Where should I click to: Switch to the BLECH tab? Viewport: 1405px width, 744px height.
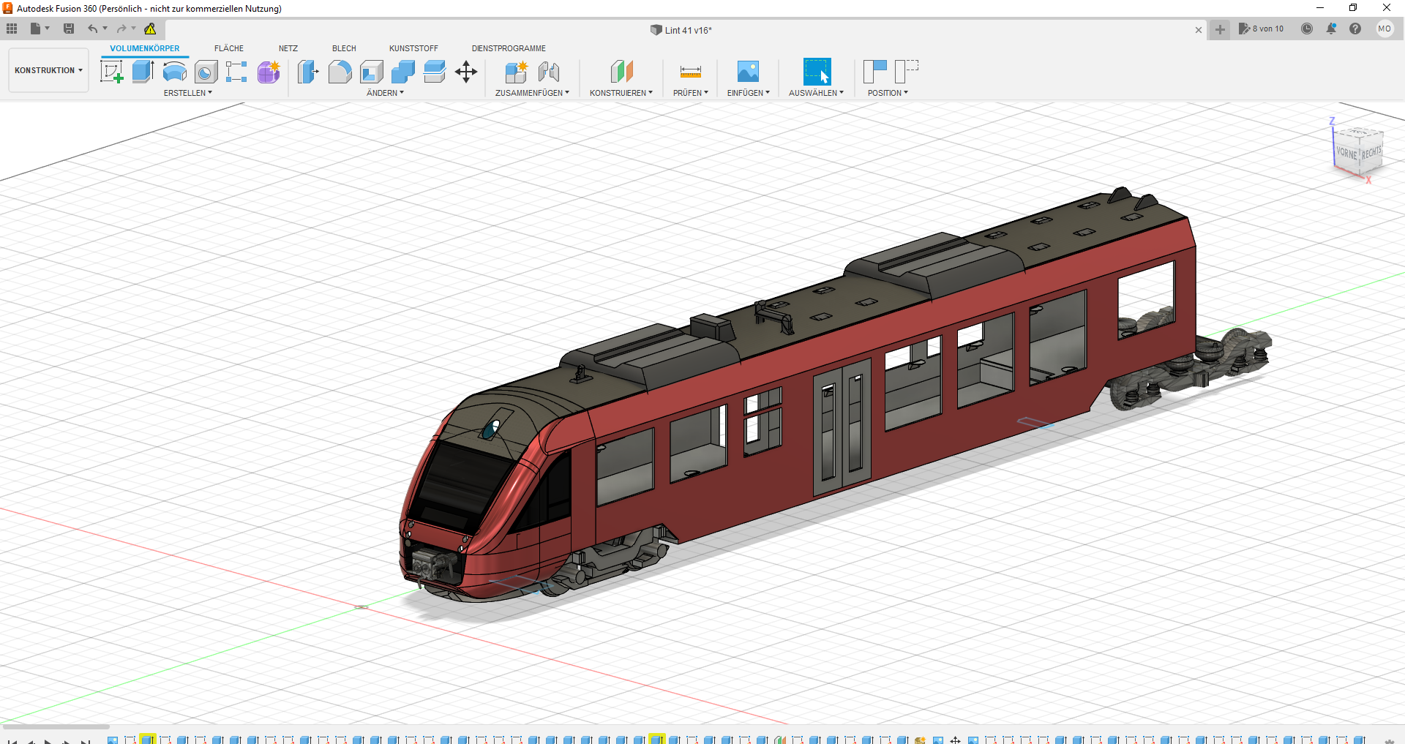tap(344, 48)
